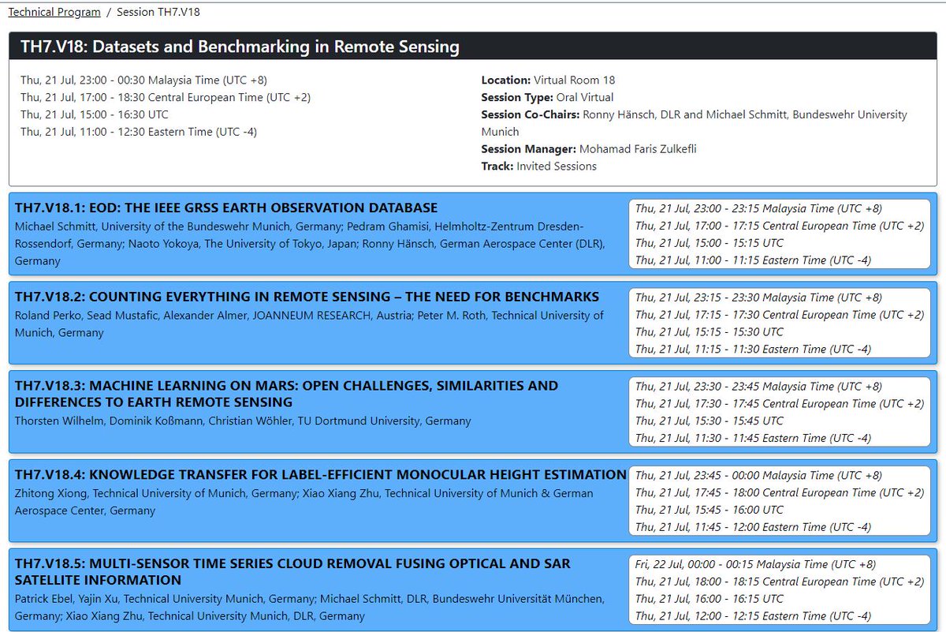Click the 'Track: Invited Sessions' line
The width and height of the screenshot is (946, 632).
pos(538,166)
